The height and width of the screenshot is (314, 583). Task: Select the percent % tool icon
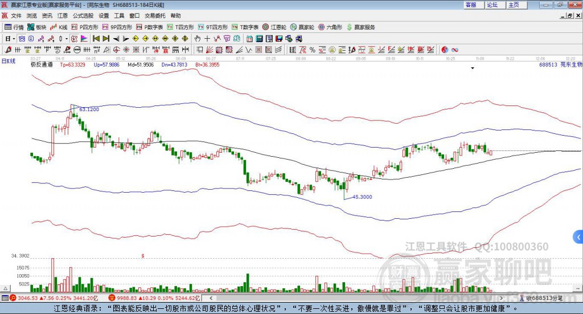coord(313,50)
